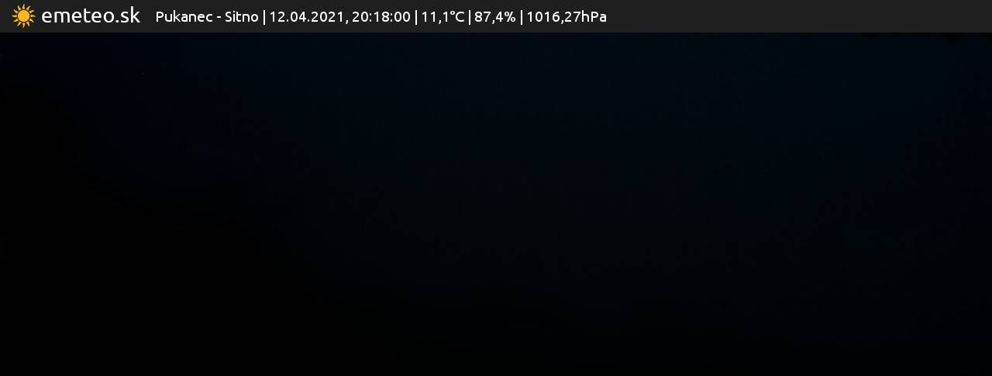Click the word Pukanec in the header
This screenshot has width=992, height=376.
[184, 17]
